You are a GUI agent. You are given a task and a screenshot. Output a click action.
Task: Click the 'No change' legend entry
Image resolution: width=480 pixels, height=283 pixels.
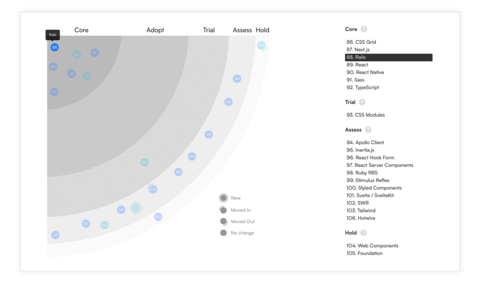click(x=237, y=233)
